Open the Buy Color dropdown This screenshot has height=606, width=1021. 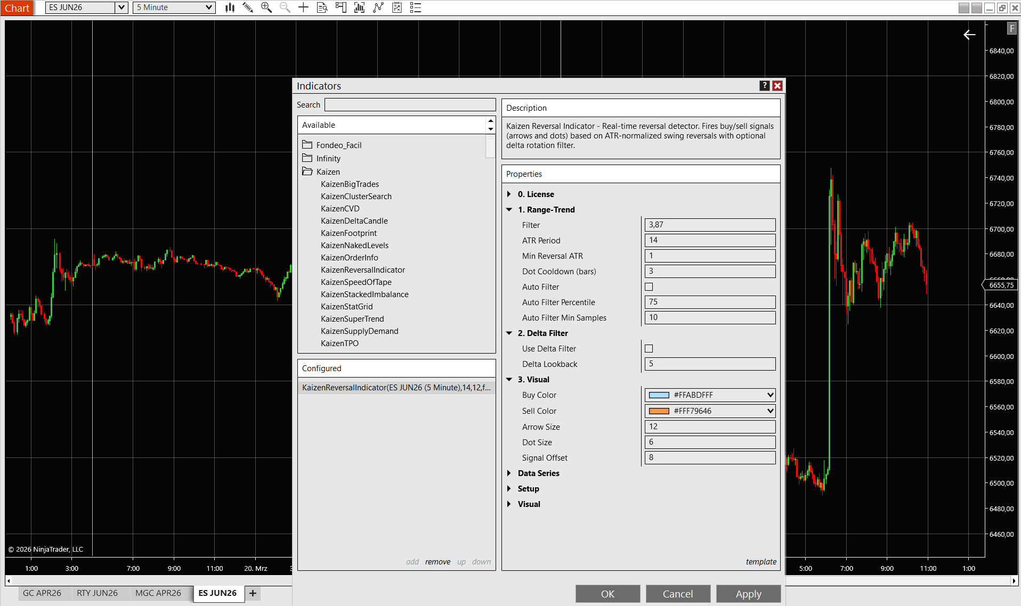tap(769, 395)
